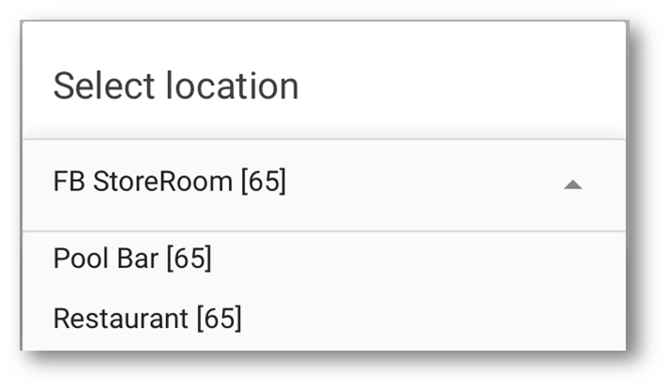The image size is (669, 390).
Task: Click the Pool Bar [65] list entry
Action: 132,259
